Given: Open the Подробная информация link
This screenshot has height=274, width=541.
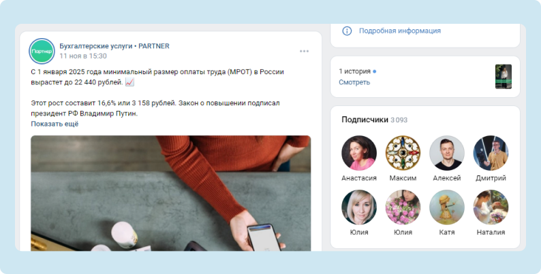Looking at the screenshot, I should pos(399,31).
